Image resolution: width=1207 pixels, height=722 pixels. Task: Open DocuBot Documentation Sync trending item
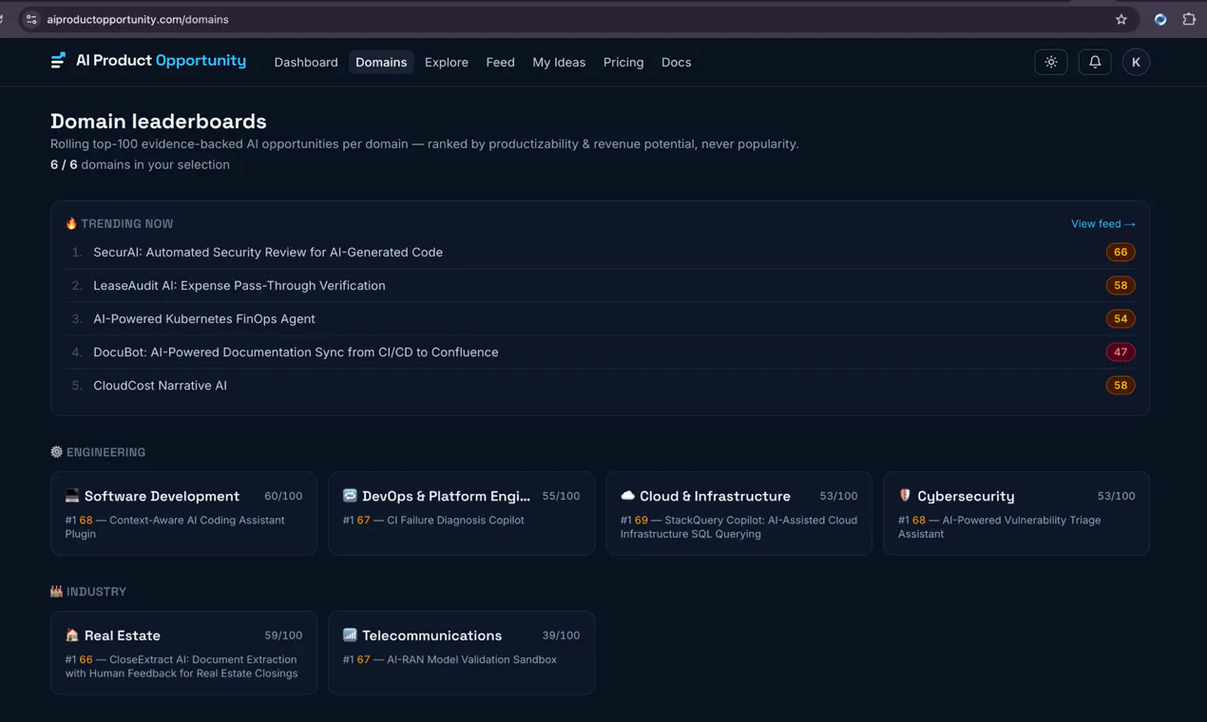(x=600, y=351)
